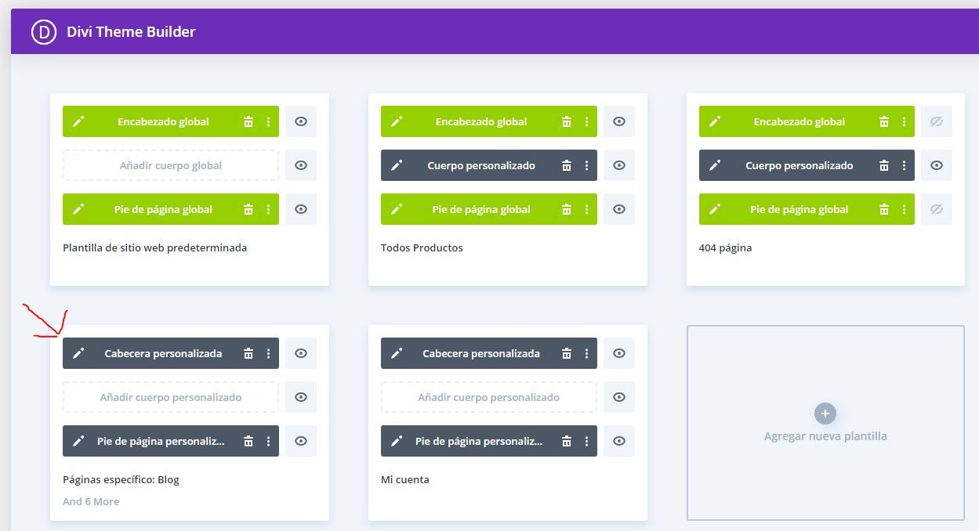Edit Pie de página personalizado in Blog template
This screenshot has width=979, height=531.
[x=78, y=441]
